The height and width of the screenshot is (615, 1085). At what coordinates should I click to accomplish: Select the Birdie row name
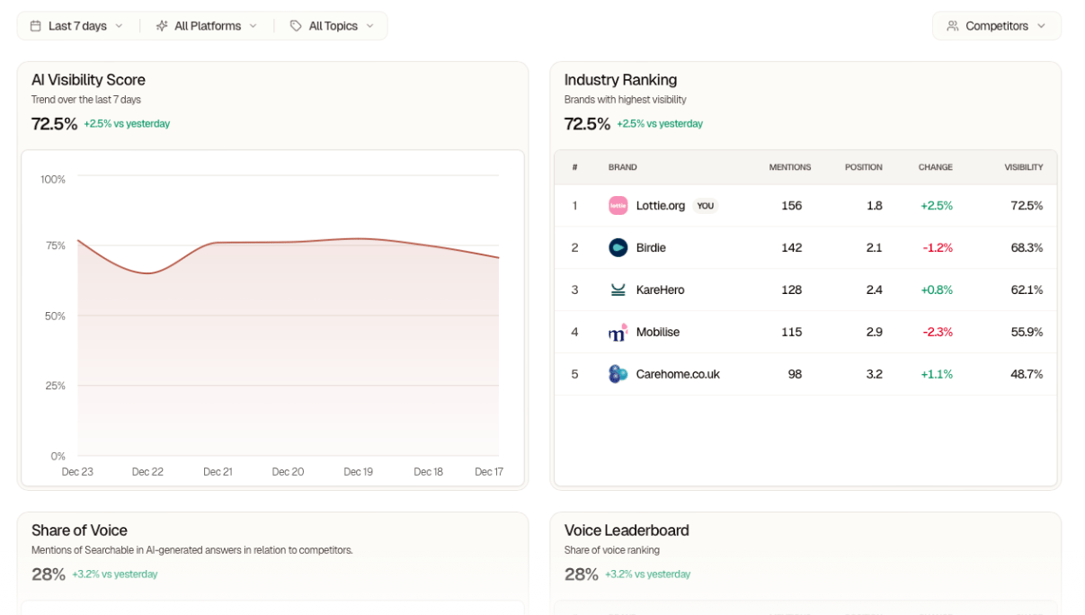pos(651,248)
